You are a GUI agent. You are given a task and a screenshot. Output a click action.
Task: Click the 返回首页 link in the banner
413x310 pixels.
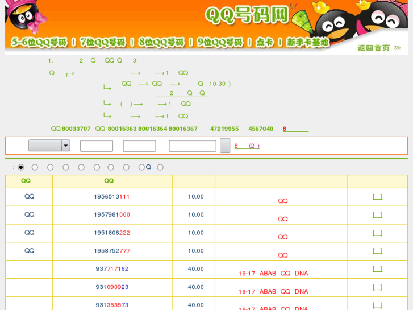tap(379, 48)
